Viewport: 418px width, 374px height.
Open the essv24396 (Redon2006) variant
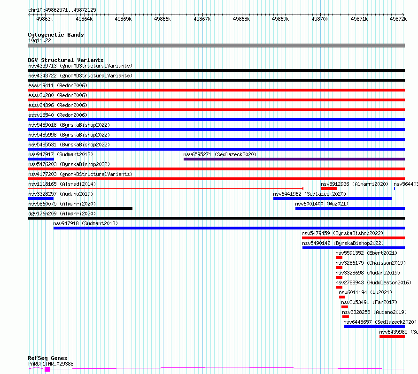pos(58,105)
